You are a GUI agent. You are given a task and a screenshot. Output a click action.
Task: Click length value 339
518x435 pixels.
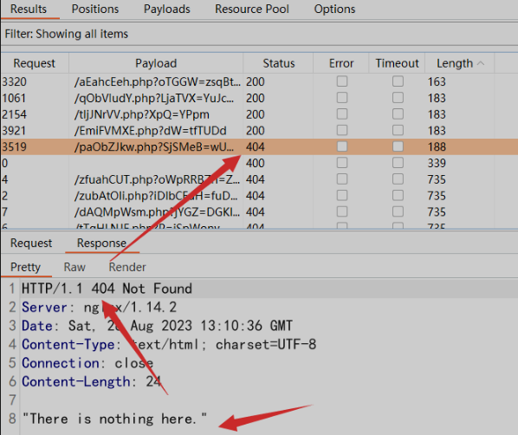click(437, 163)
